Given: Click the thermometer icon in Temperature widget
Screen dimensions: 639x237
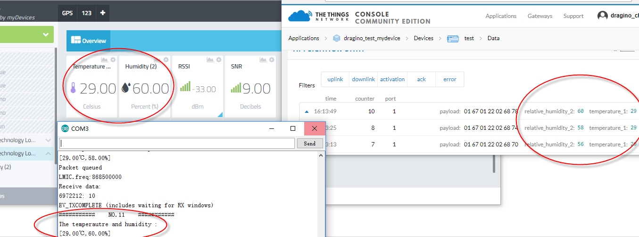Looking at the screenshot, I should (73, 88).
